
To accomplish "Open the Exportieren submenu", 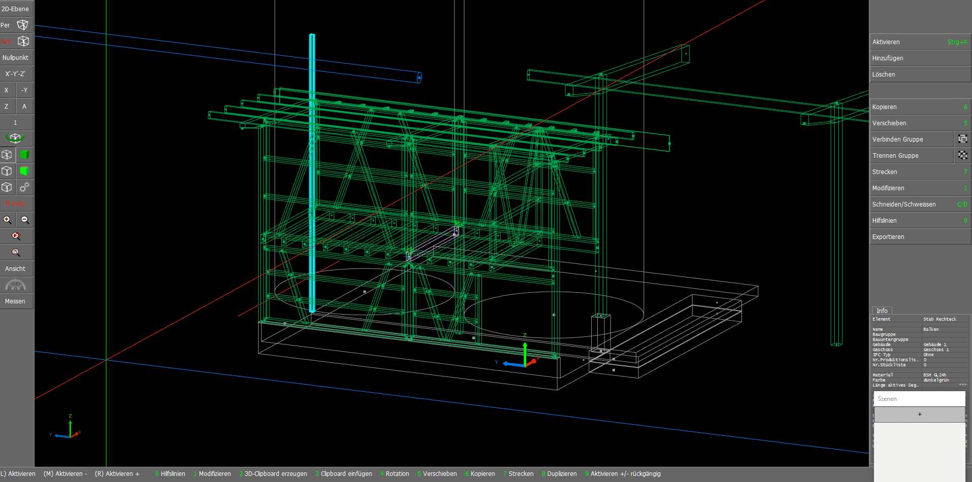I will coord(919,237).
